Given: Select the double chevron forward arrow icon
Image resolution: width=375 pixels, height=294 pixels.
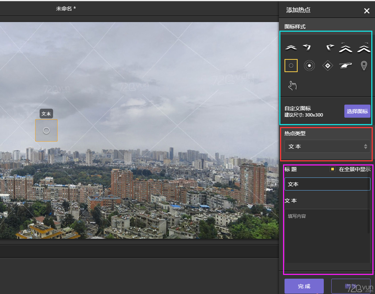Looking at the screenshot, I should [x=291, y=47].
